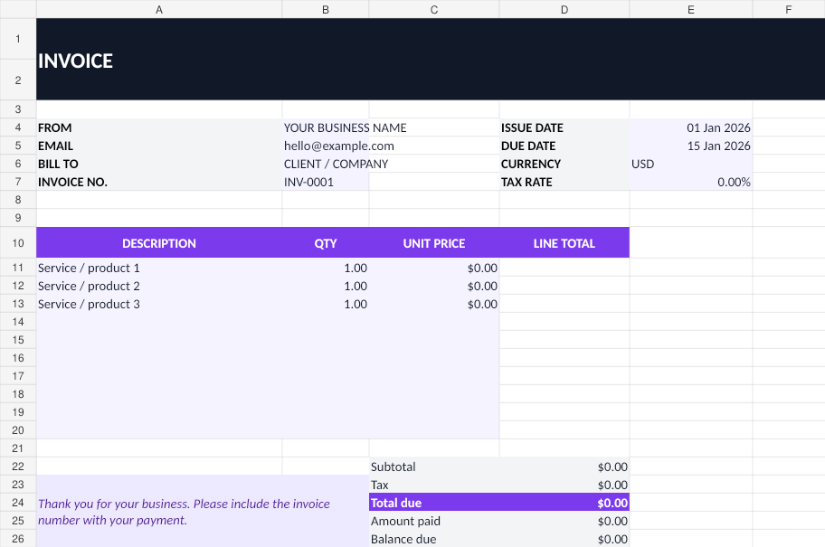Click the LINE TOTAL table header
This screenshot has height=547, width=825.
click(564, 243)
